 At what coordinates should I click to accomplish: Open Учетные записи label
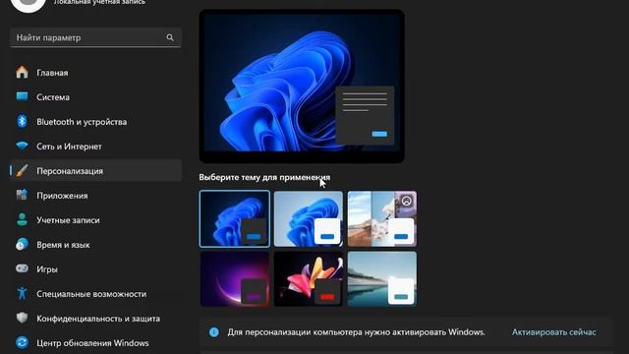click(x=68, y=220)
